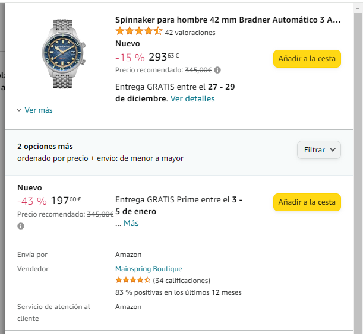
Task: Click Mainspring Boutique seller's star rating
Action: pyautogui.click(x=132, y=280)
